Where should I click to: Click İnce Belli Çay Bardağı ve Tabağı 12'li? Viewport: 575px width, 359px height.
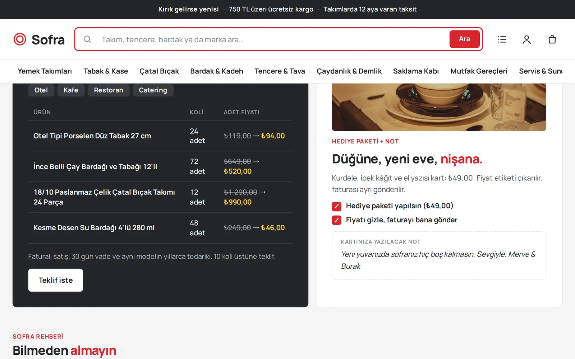[95, 167]
